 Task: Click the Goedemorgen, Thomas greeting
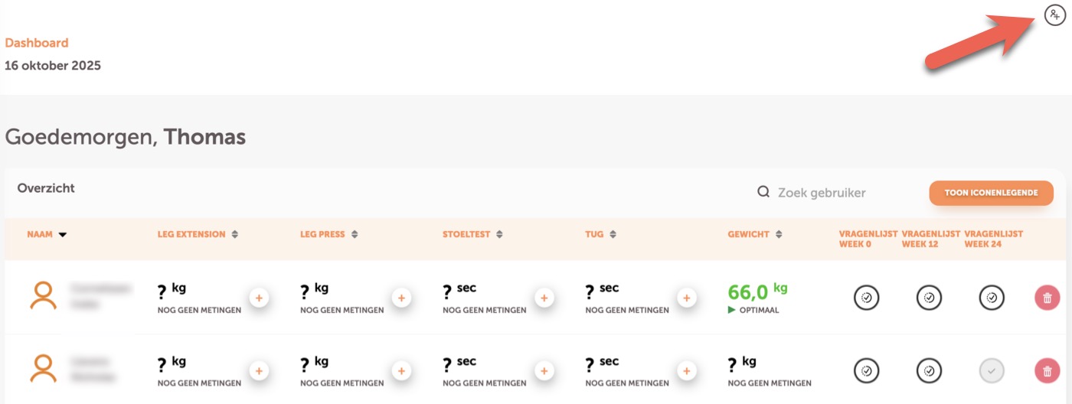tap(126, 137)
